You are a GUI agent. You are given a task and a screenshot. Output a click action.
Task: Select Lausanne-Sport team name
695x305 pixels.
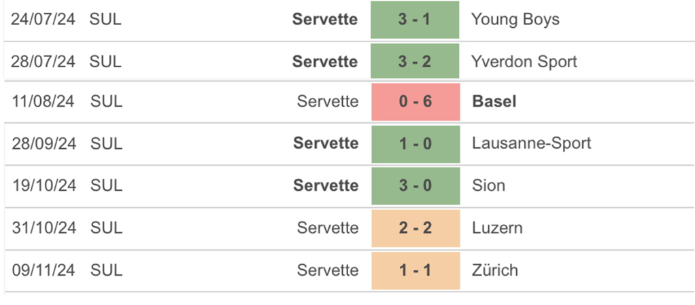pyautogui.click(x=531, y=143)
